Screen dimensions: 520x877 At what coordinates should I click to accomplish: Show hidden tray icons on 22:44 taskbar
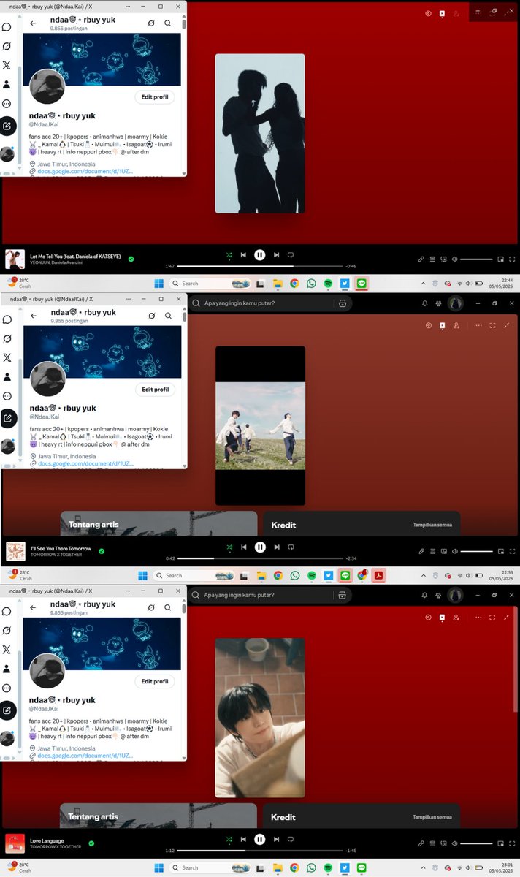tap(423, 283)
